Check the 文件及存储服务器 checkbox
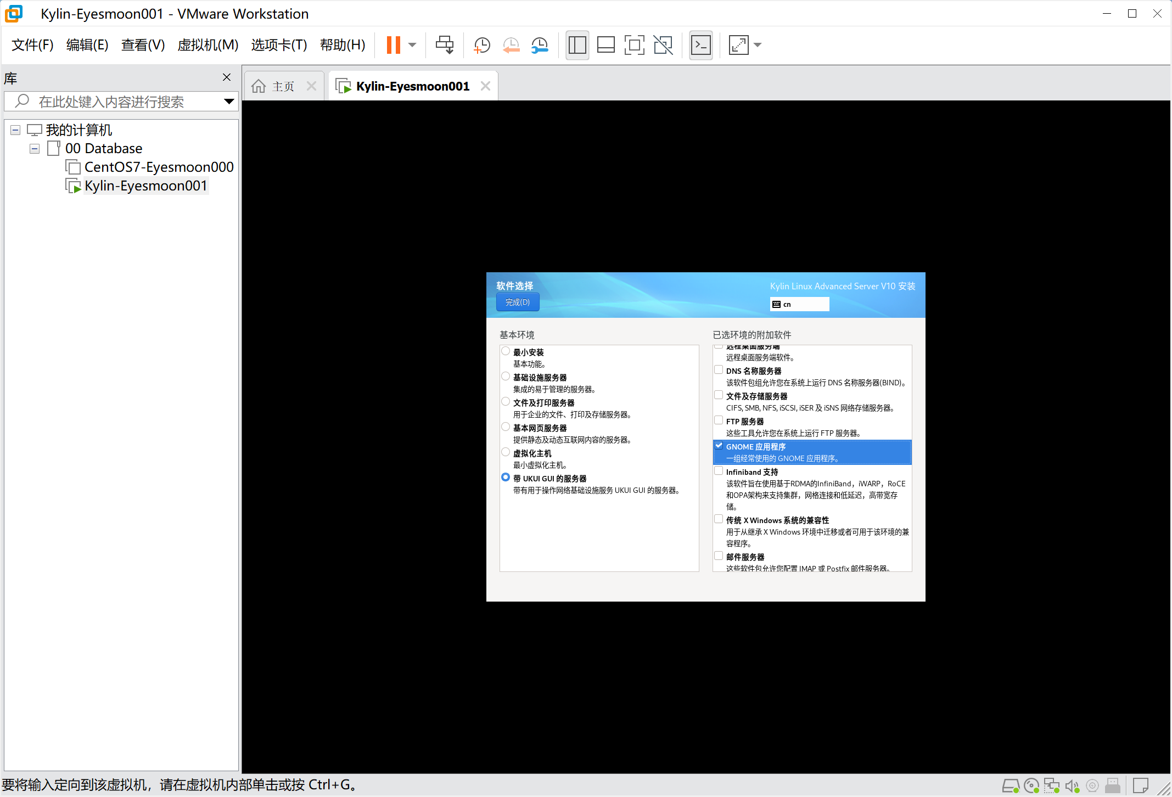This screenshot has height=797, width=1172. coord(719,395)
